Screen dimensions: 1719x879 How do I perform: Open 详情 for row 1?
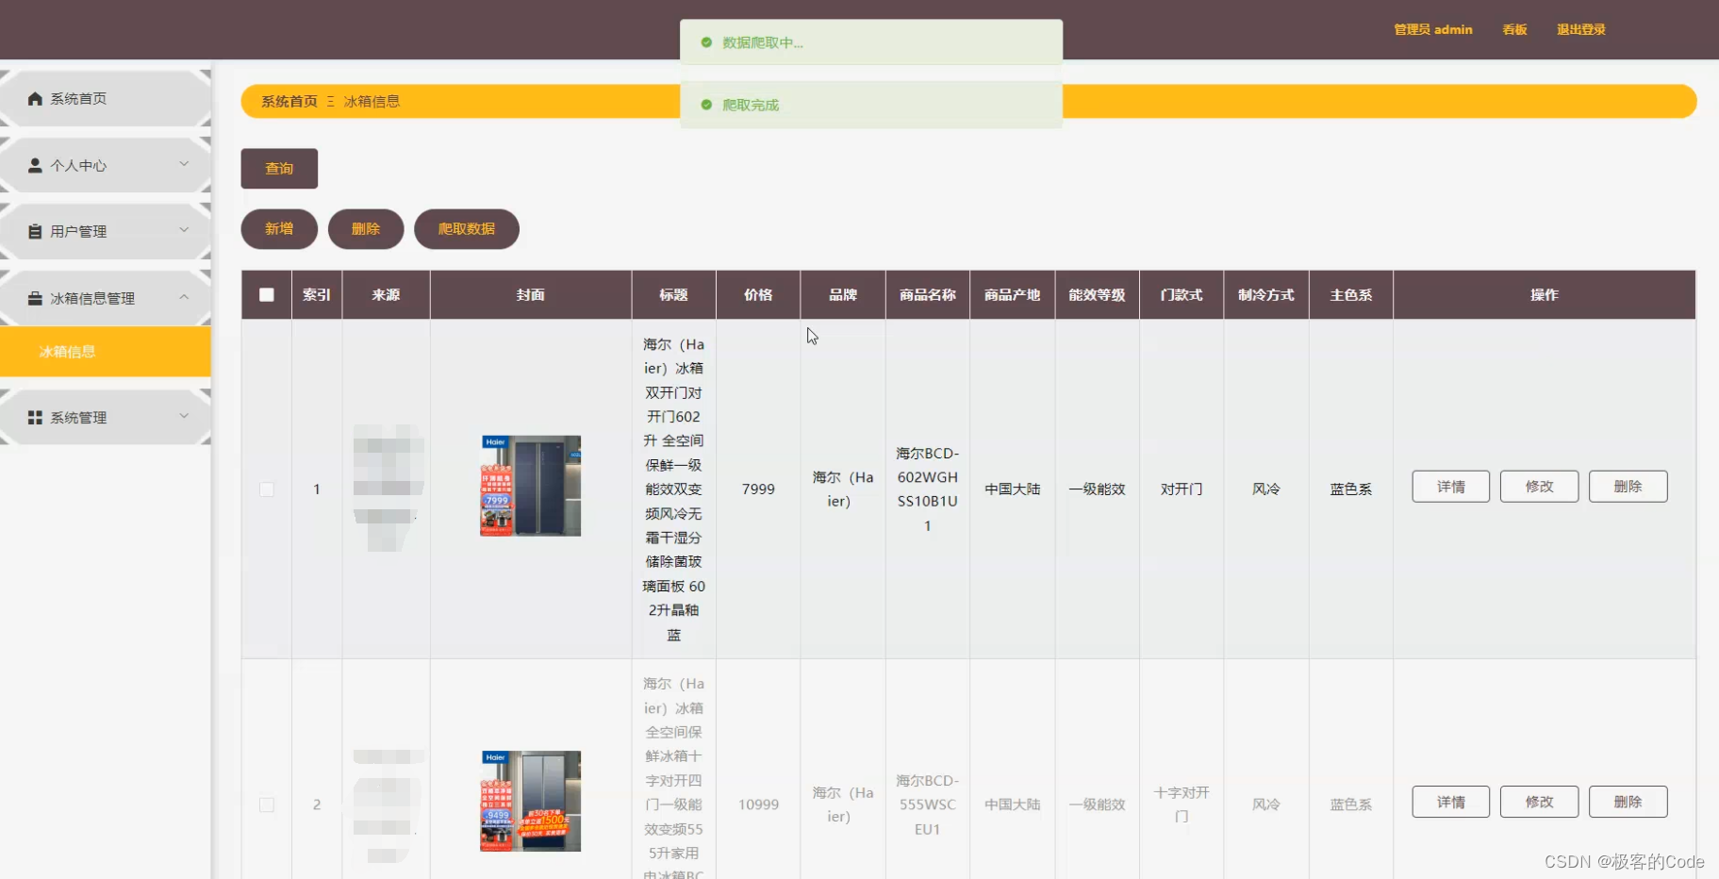[x=1451, y=487]
